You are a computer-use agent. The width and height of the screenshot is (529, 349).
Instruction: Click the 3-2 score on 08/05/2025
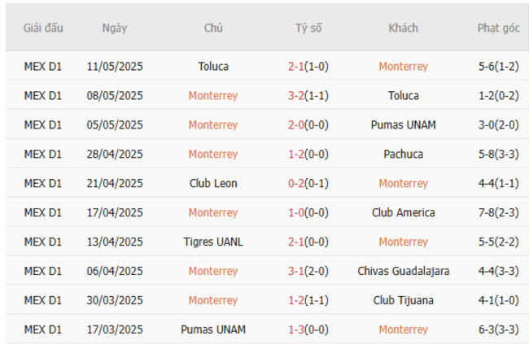296,96
